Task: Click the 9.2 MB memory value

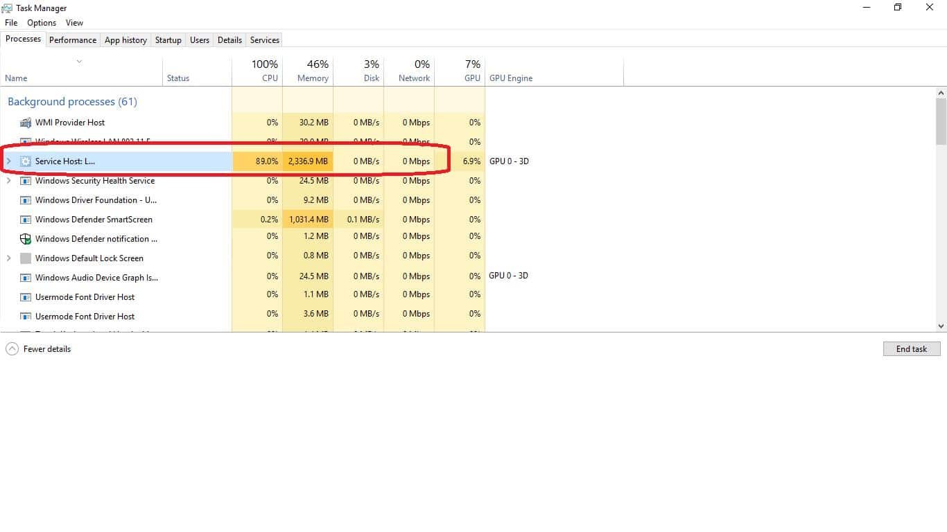Action: click(316, 200)
